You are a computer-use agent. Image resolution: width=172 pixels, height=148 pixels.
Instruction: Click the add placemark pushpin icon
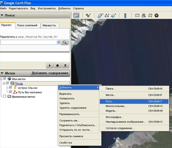(x=88, y=15)
